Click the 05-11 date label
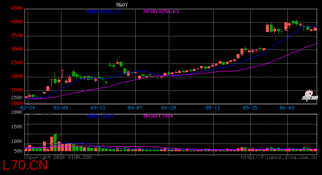Viewport: 322px width, 175px height. coord(213,108)
